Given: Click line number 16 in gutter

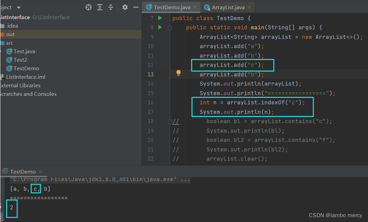Looking at the screenshot, I should (151, 103).
